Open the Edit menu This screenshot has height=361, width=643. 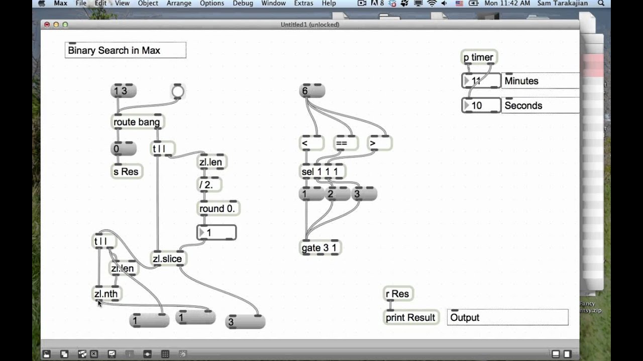click(100, 4)
